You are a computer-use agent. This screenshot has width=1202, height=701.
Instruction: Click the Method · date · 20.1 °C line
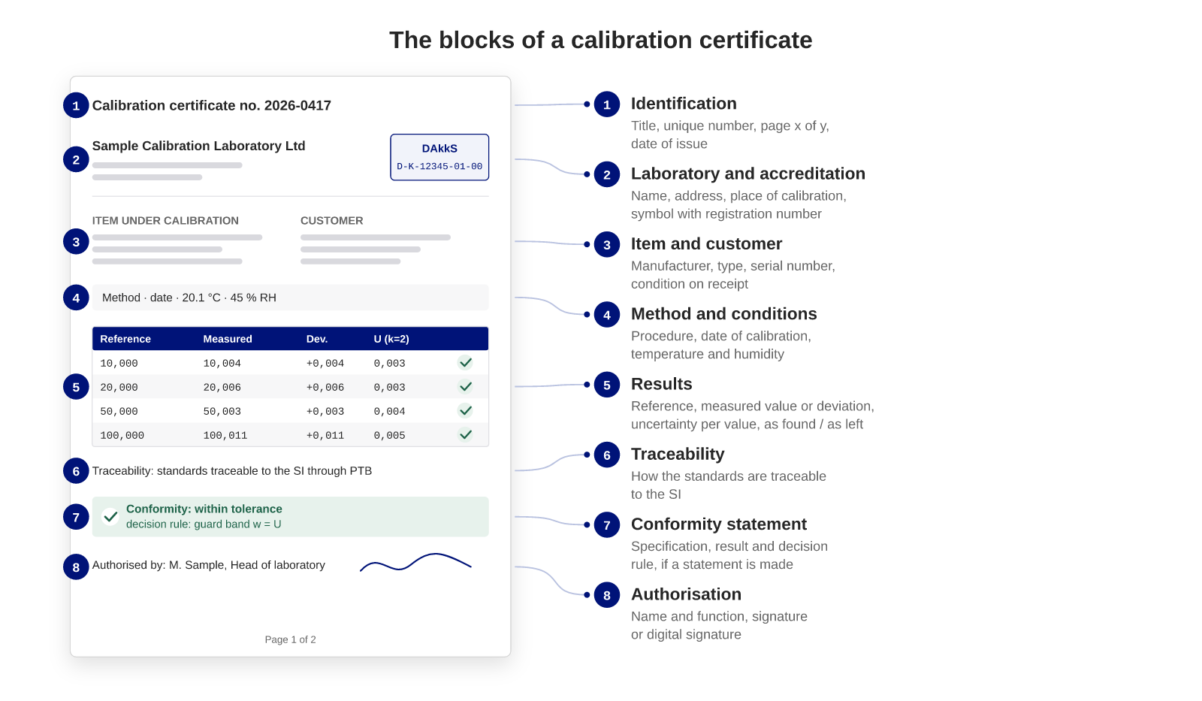tap(291, 298)
